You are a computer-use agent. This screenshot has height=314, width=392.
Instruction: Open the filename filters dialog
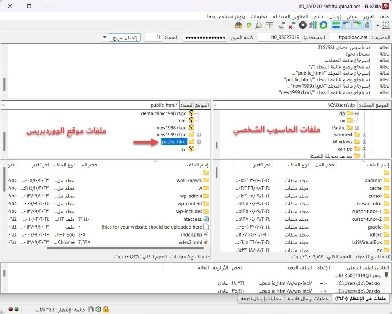(269, 25)
